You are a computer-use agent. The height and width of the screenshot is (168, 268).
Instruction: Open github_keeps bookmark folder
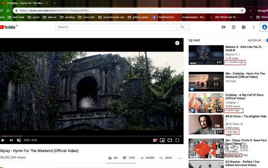click(138, 17)
